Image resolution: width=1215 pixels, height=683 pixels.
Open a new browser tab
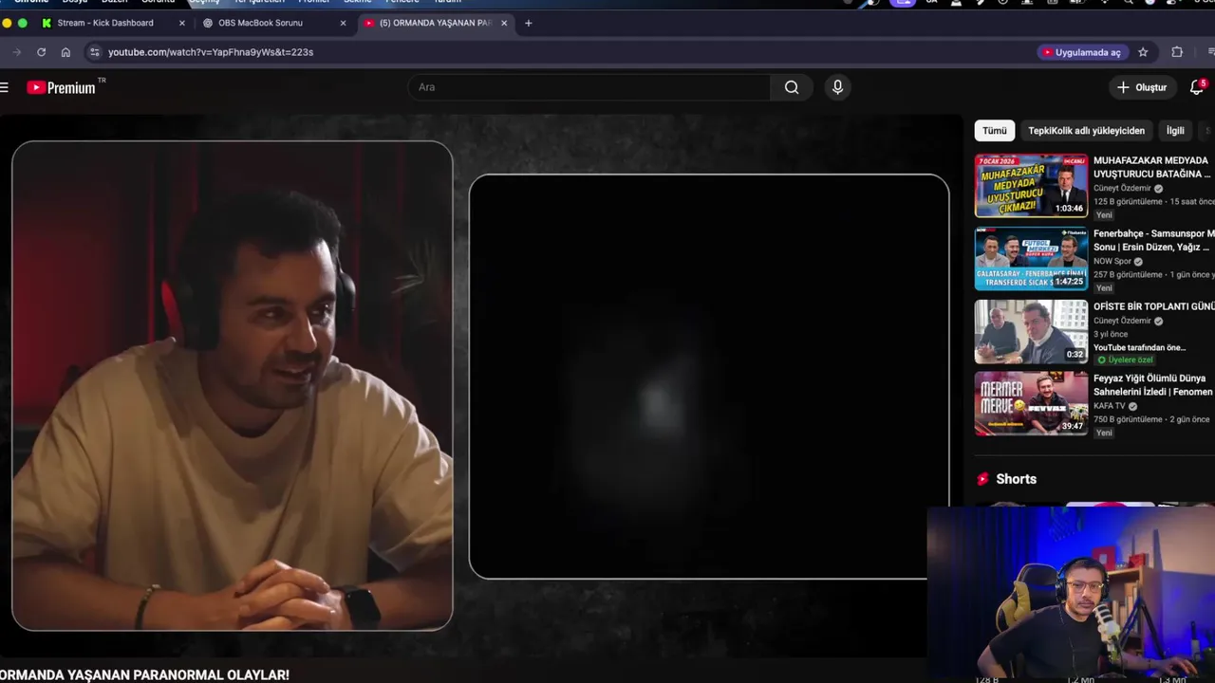point(529,23)
